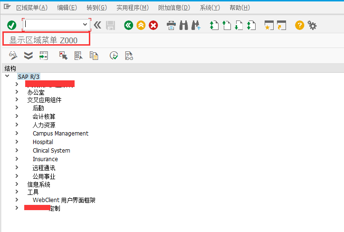This screenshot has height=232, width=344.
Task: Expand the Insurance node
Action: pyautogui.click(x=17, y=159)
